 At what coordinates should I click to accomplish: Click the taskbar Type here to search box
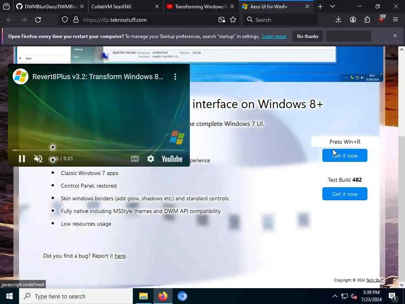76,296
